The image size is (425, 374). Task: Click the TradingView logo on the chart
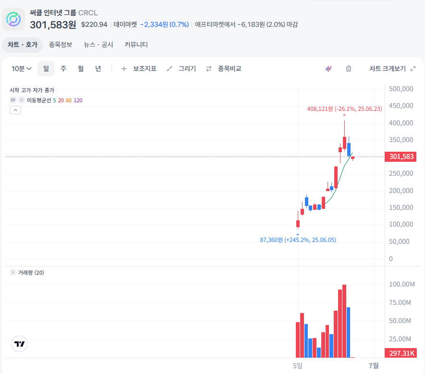point(19,344)
